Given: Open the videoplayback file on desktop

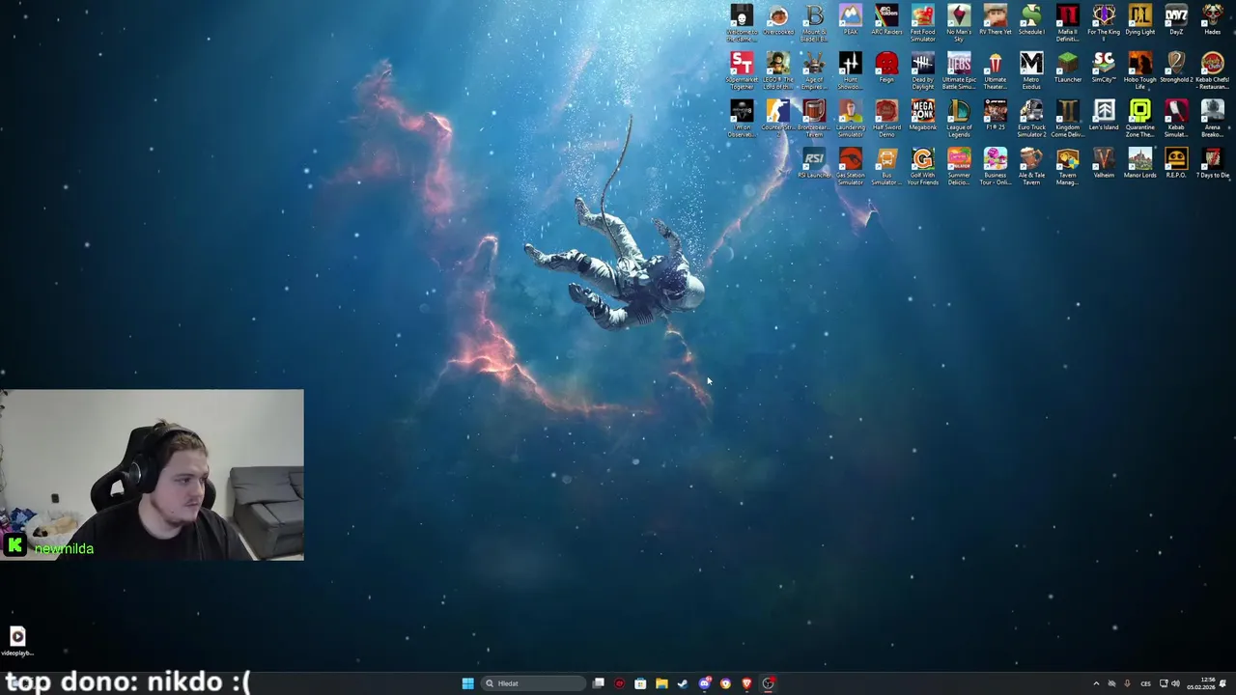Looking at the screenshot, I should tap(17, 641).
